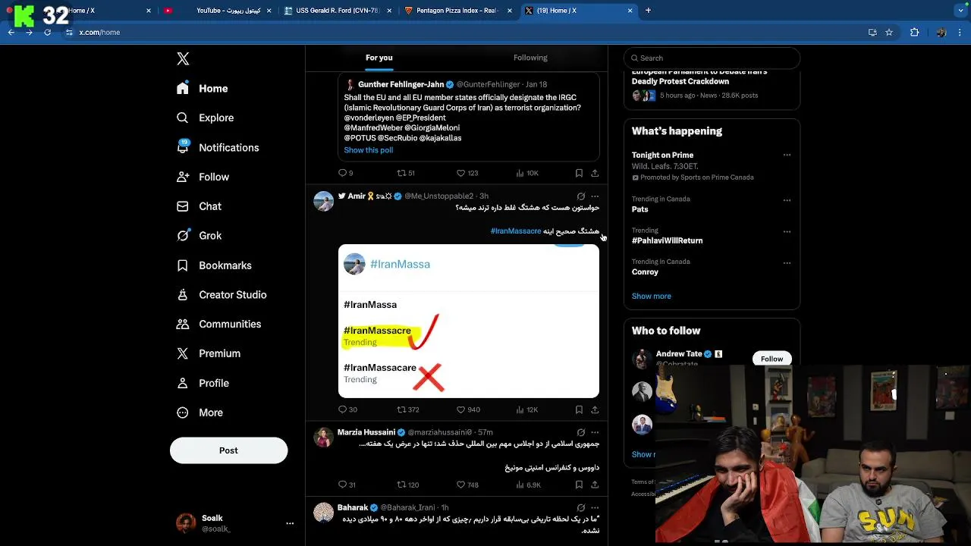The image size is (971, 546).
Task: Switch to the Following tab
Action: point(530,58)
